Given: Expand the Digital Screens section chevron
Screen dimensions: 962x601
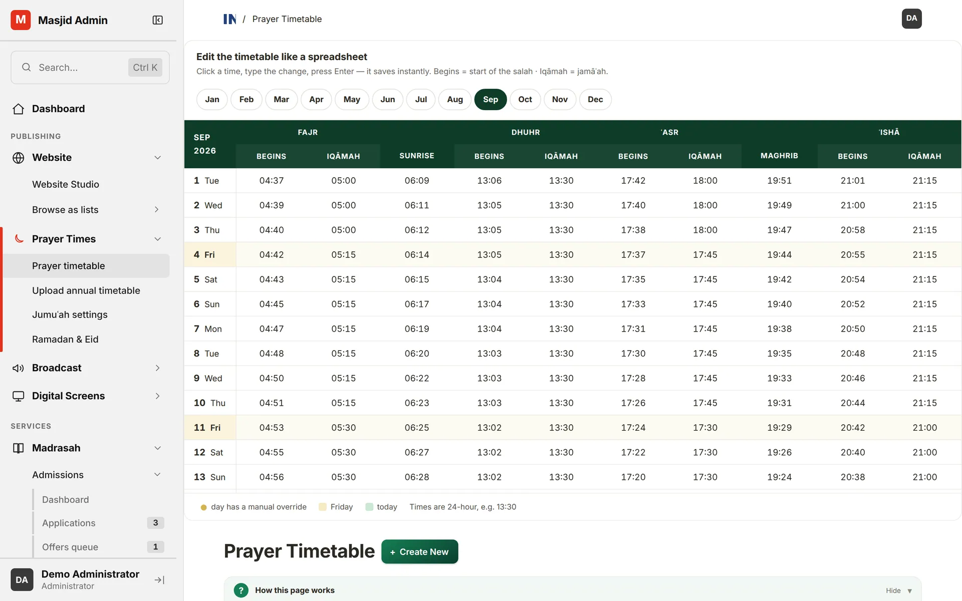Looking at the screenshot, I should [157, 396].
